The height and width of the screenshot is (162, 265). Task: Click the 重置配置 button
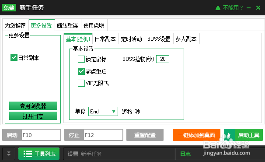[x=145, y=135]
